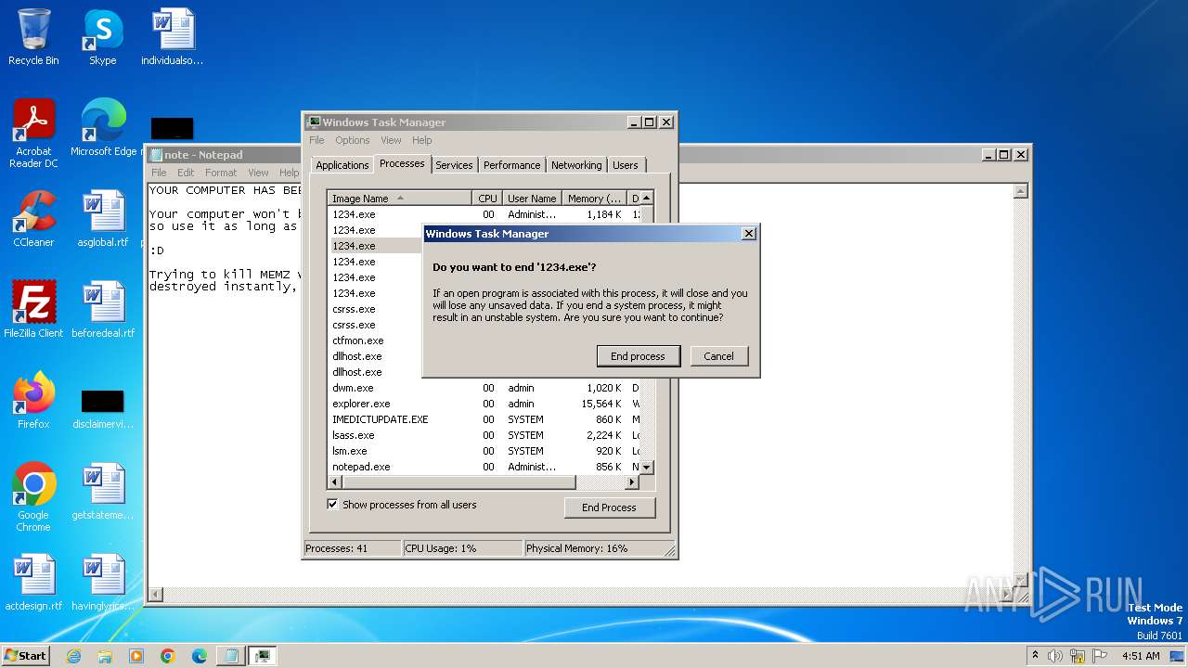Image resolution: width=1188 pixels, height=668 pixels.
Task: Switch to Users tab
Action: (x=626, y=165)
